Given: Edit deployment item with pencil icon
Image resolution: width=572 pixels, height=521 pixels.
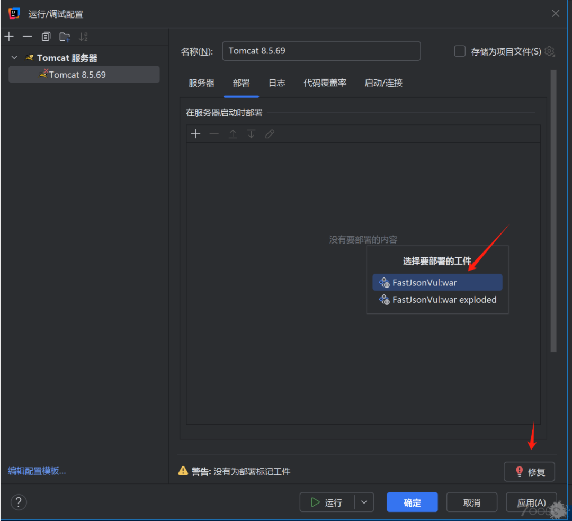Looking at the screenshot, I should point(270,134).
